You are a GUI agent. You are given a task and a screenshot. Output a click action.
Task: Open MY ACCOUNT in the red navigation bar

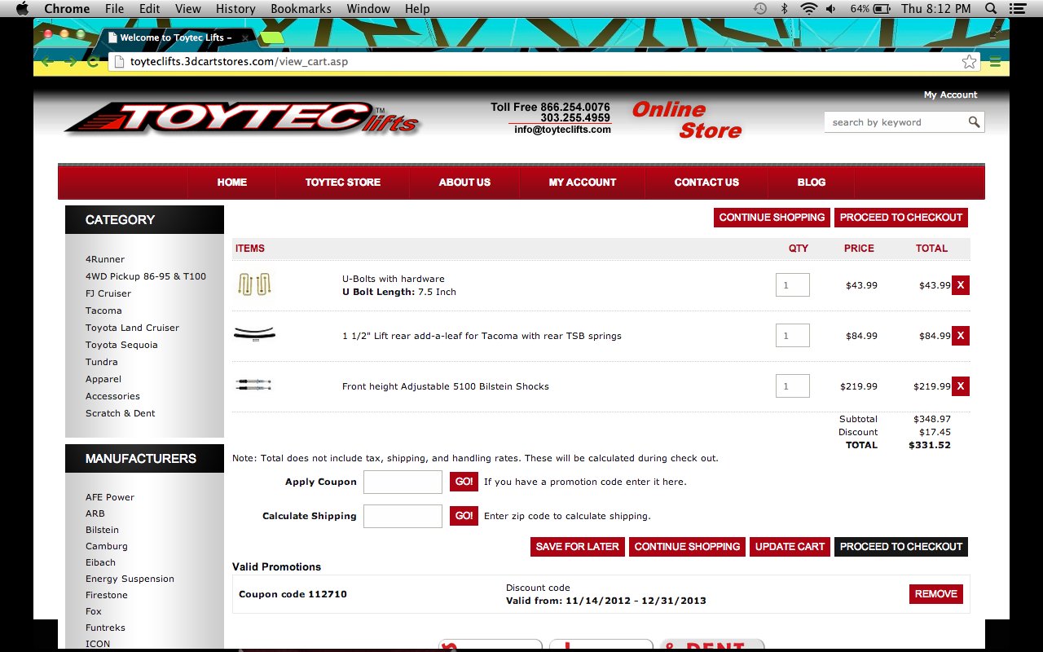pyautogui.click(x=583, y=183)
